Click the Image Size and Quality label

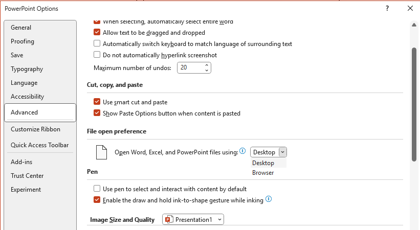click(x=122, y=220)
